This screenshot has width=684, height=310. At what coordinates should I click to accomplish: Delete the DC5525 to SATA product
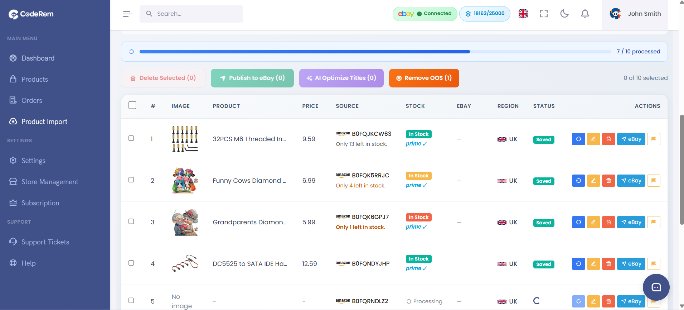point(608,264)
